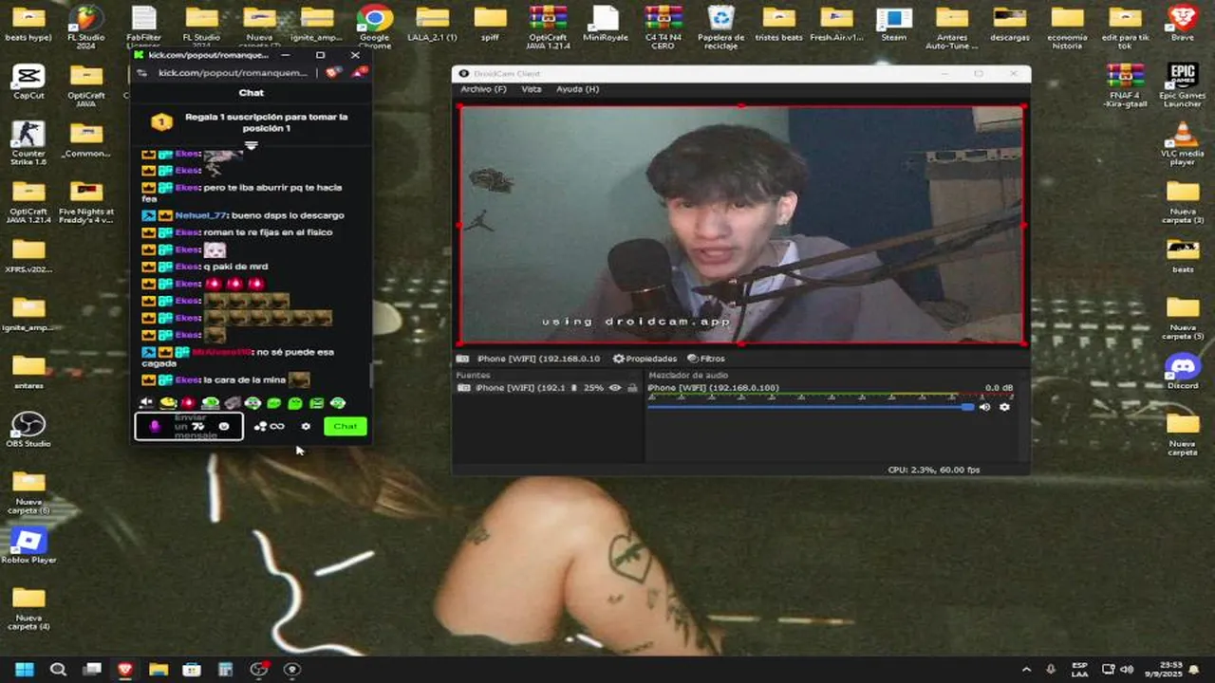1215x683 pixels.
Task: Open FL Studio 2024 desktop shortcut
Action: [86, 27]
